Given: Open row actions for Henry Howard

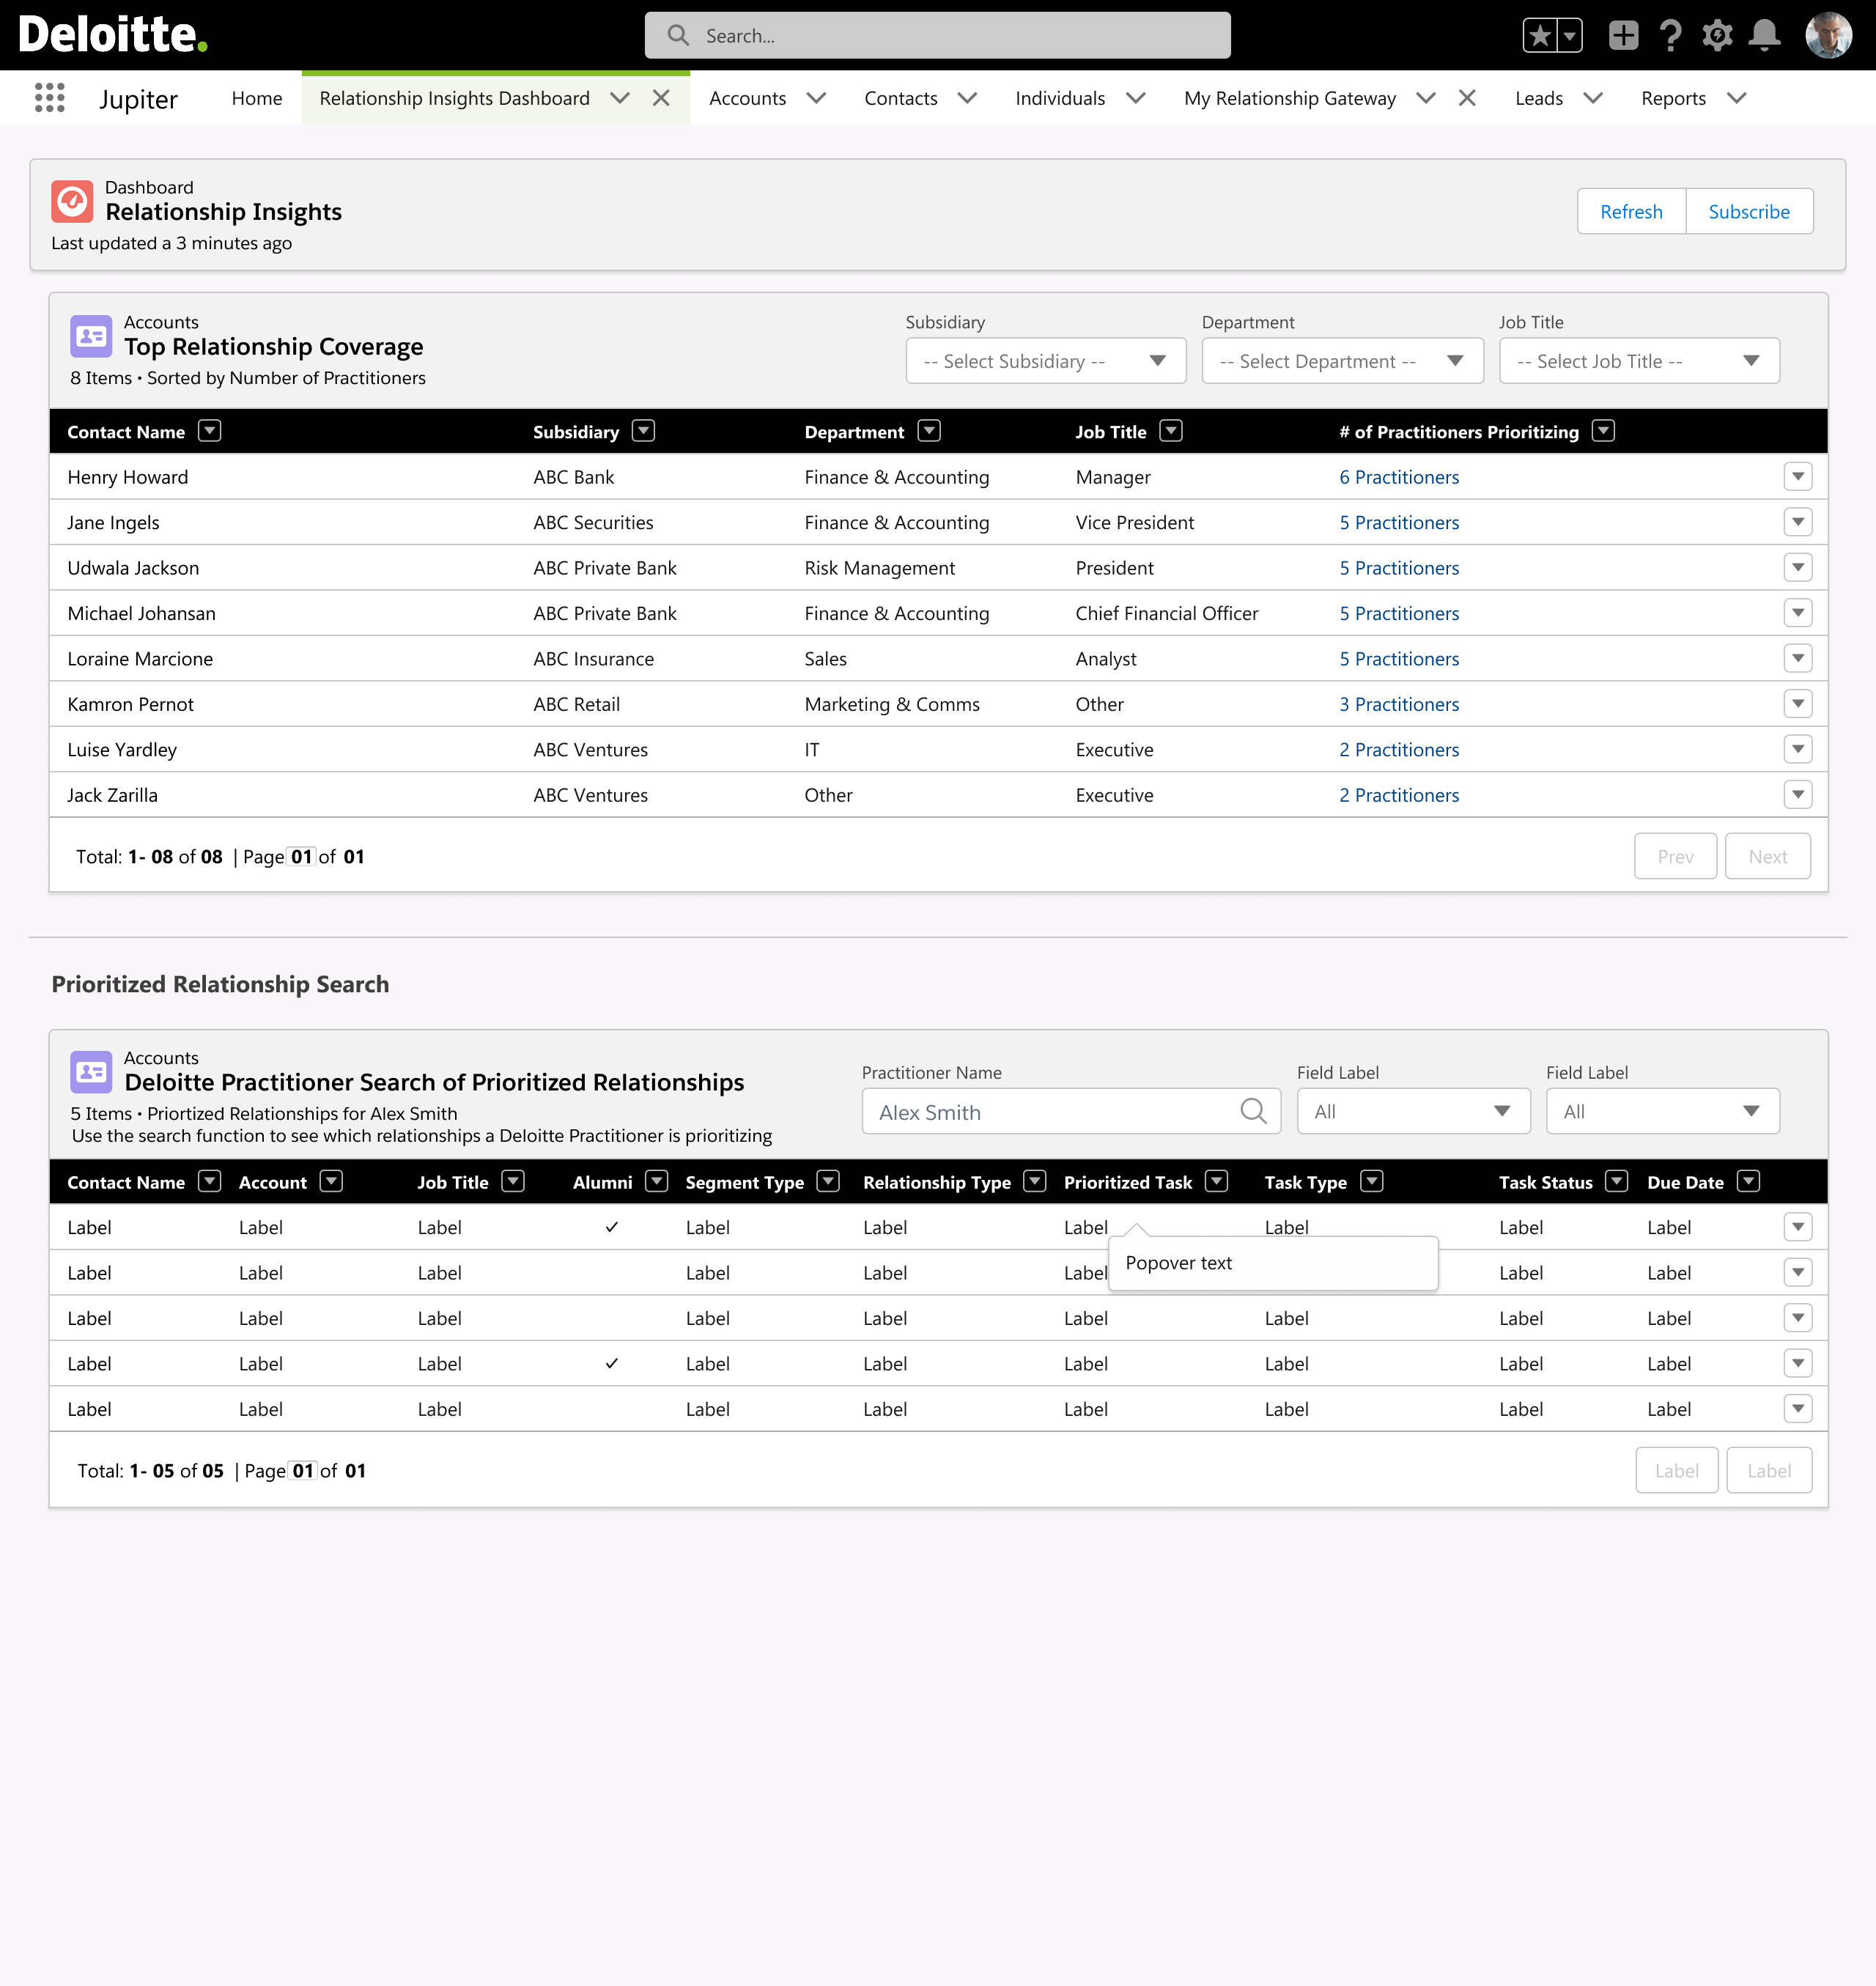Looking at the screenshot, I should pos(1798,477).
